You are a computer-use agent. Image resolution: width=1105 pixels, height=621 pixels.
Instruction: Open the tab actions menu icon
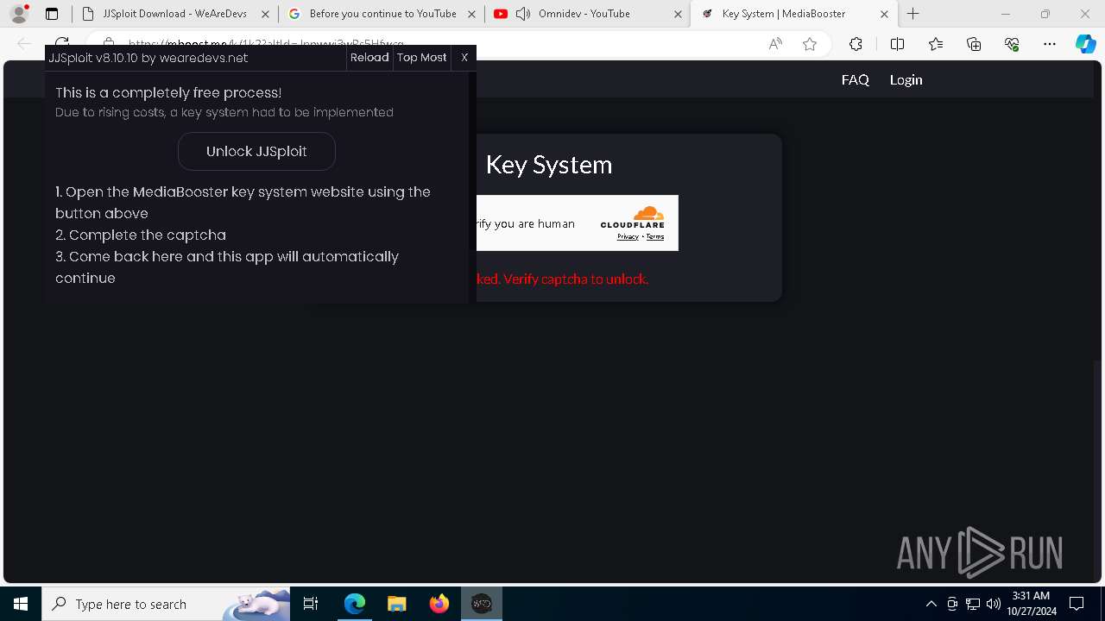pyautogui.click(x=52, y=14)
